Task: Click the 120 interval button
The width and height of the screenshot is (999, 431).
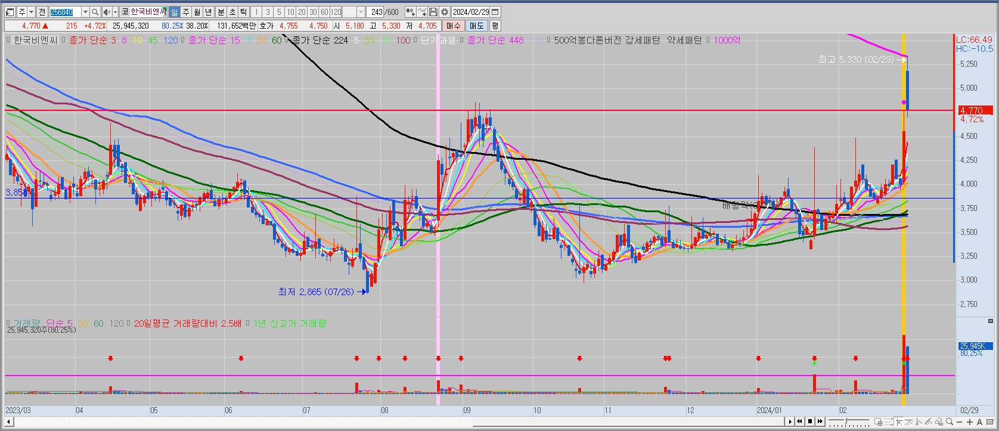Action: (x=336, y=12)
